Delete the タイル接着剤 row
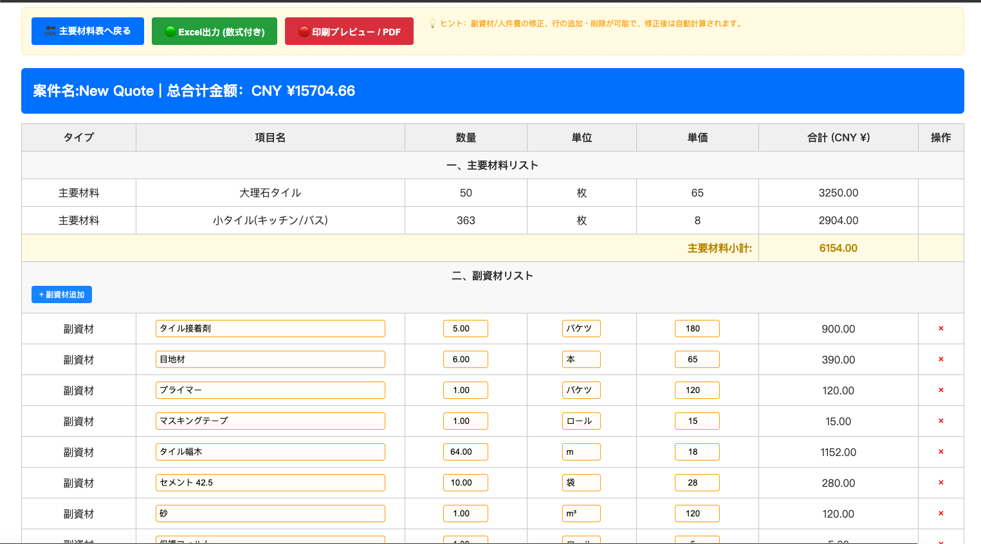The width and height of the screenshot is (981, 544). (940, 328)
